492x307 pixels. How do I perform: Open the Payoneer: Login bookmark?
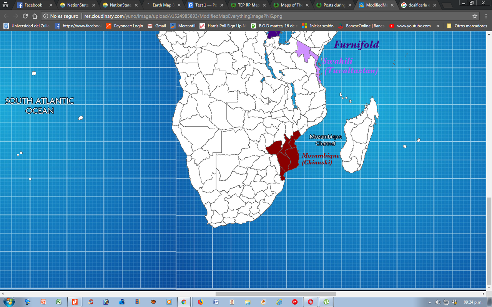(124, 26)
